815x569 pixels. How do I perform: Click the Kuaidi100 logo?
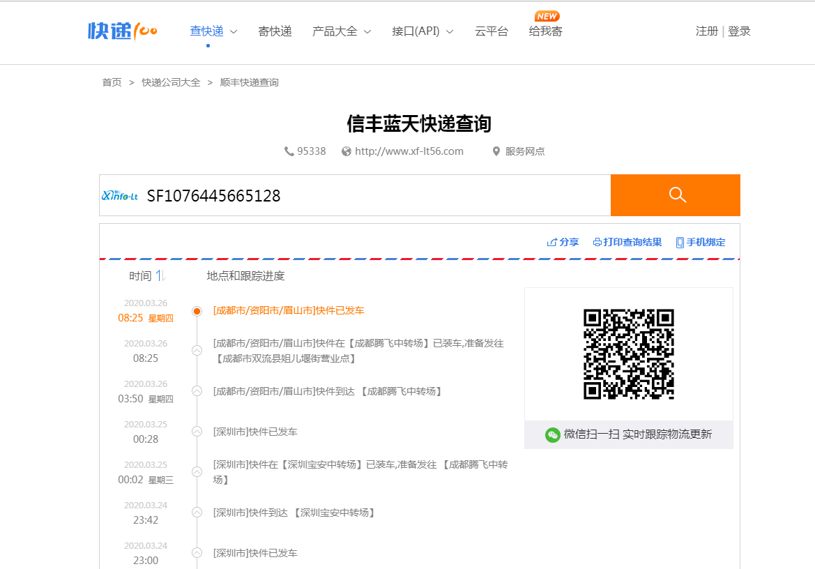click(123, 31)
